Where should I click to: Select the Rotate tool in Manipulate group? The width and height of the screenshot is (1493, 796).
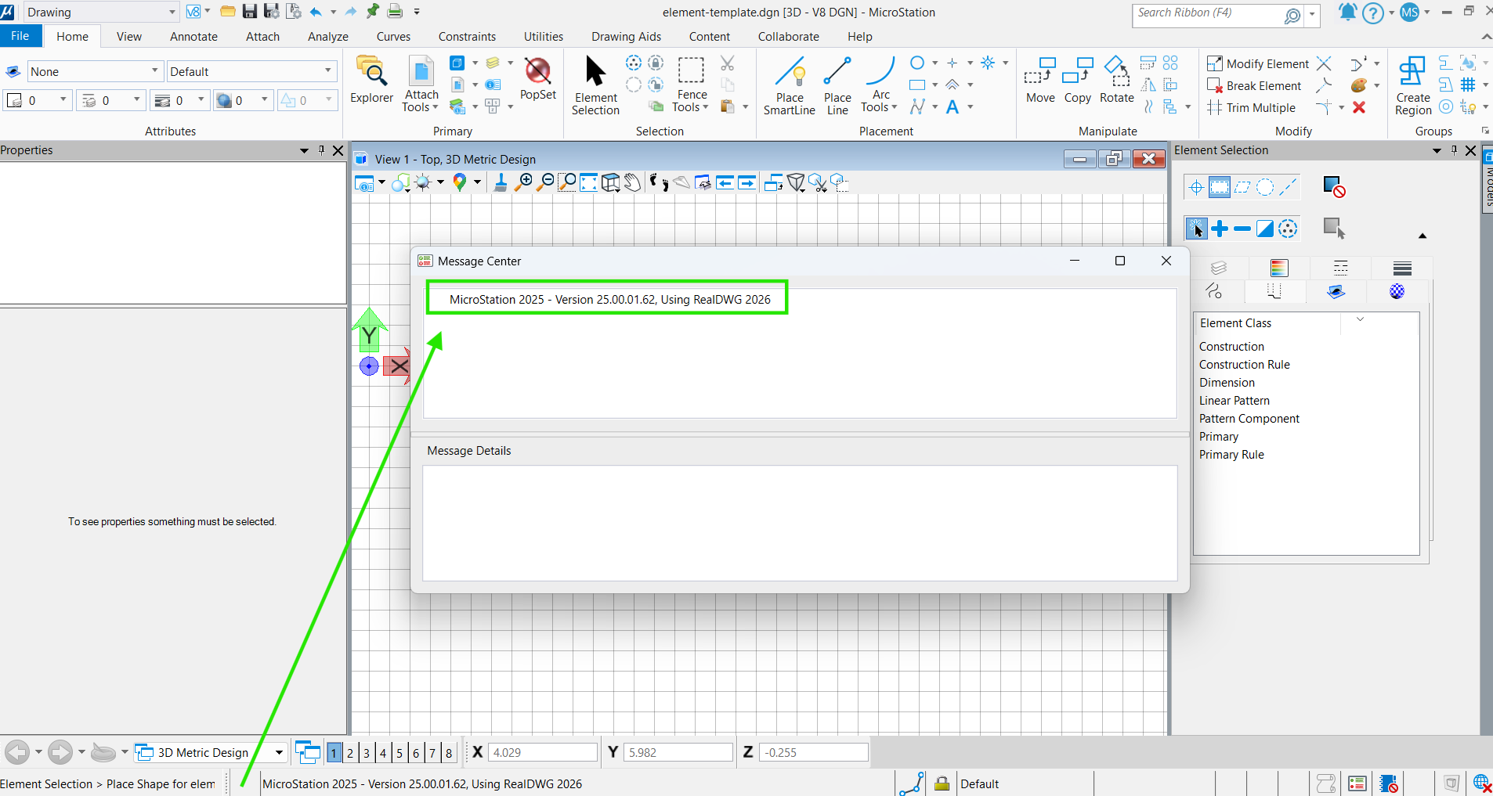1116,80
